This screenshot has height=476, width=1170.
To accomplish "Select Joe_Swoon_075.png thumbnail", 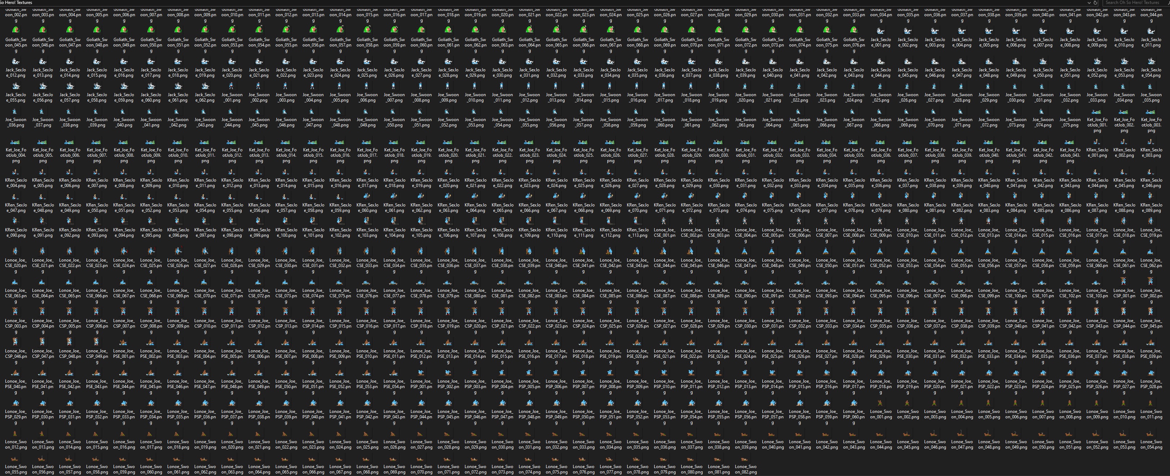I will pyautogui.click(x=1070, y=111).
